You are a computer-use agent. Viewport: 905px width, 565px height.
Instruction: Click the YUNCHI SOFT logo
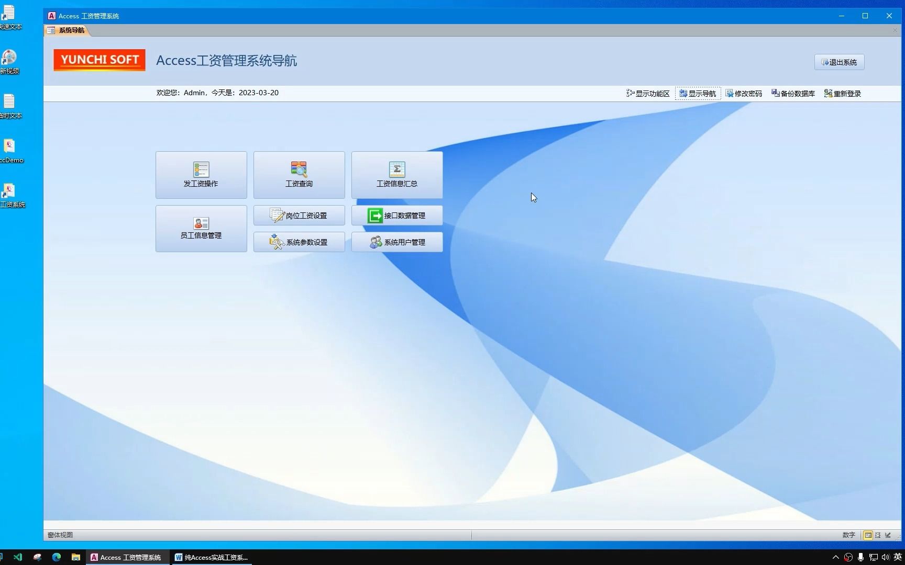pyautogui.click(x=98, y=60)
